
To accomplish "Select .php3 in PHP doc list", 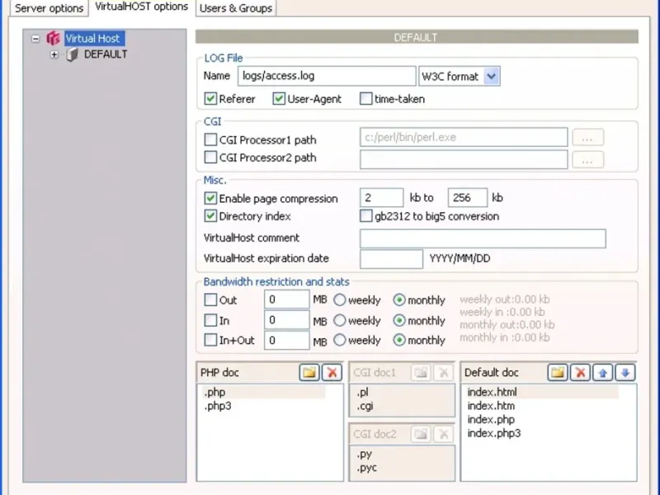I will [218, 406].
